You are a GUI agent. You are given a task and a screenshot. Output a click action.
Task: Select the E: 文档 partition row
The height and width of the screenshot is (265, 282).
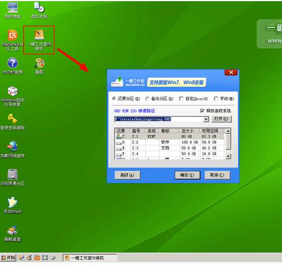coord(170,148)
